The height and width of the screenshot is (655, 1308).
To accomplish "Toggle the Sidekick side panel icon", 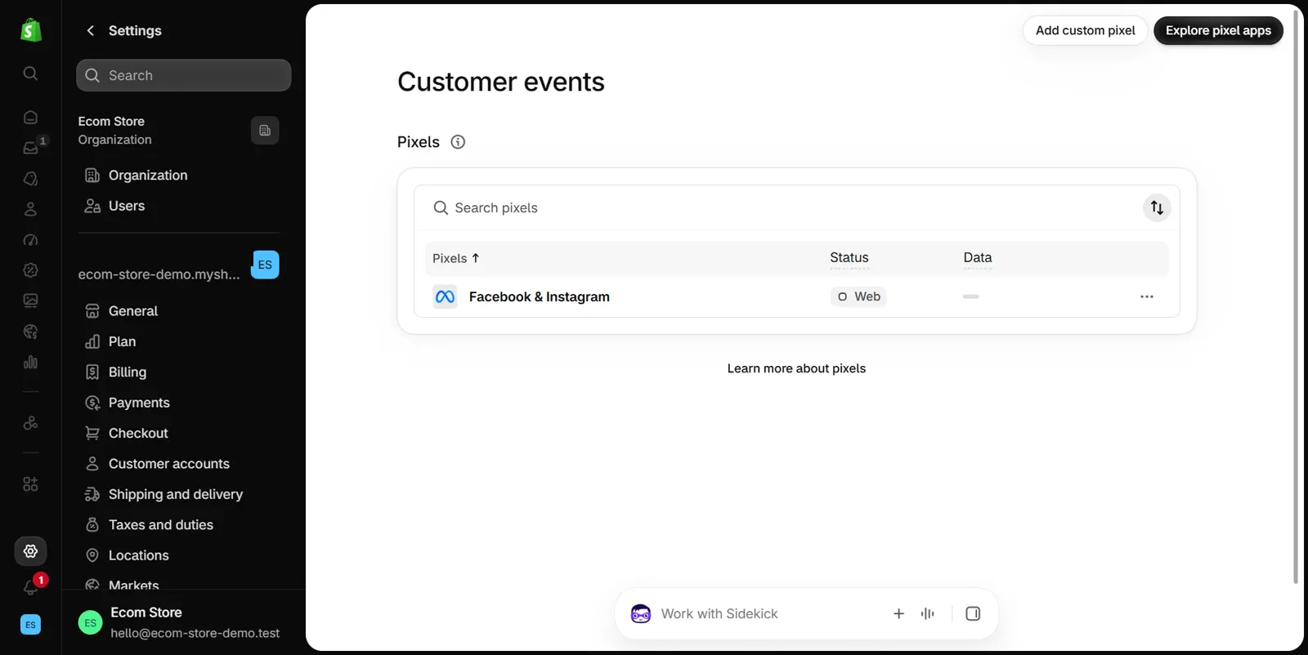I will (x=973, y=613).
